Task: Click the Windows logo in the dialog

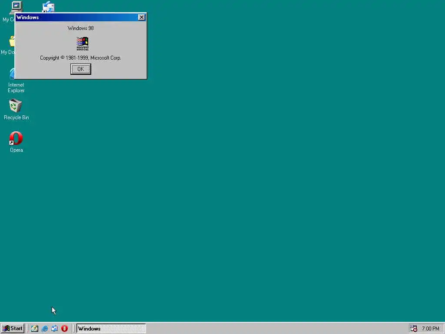Action: [83, 44]
